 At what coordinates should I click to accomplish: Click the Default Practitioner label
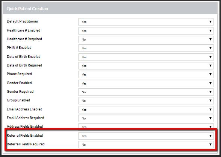click(x=23, y=21)
